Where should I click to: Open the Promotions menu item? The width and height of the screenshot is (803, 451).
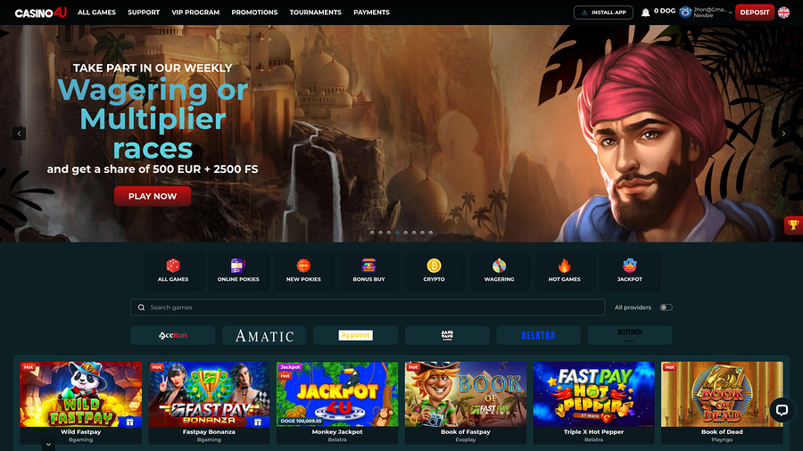254,12
